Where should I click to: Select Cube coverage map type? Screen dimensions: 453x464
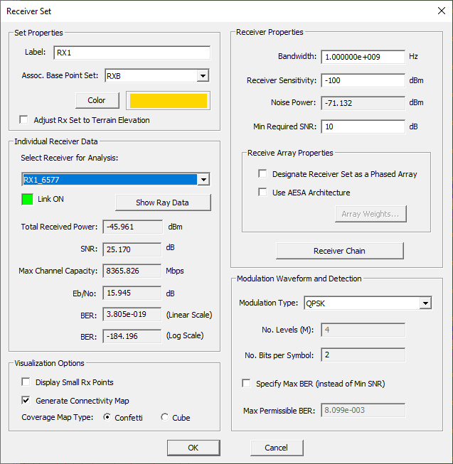[165, 417]
